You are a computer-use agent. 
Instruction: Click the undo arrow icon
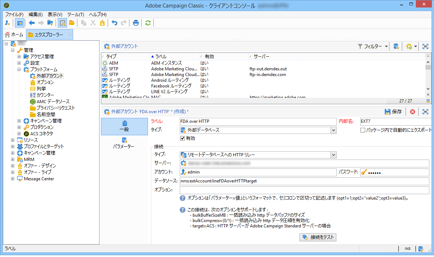click(x=114, y=23)
